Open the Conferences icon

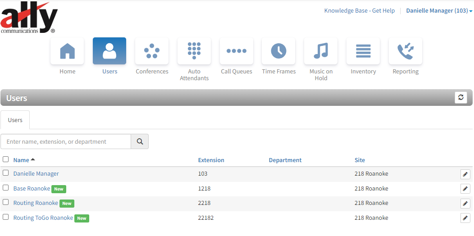point(152,51)
